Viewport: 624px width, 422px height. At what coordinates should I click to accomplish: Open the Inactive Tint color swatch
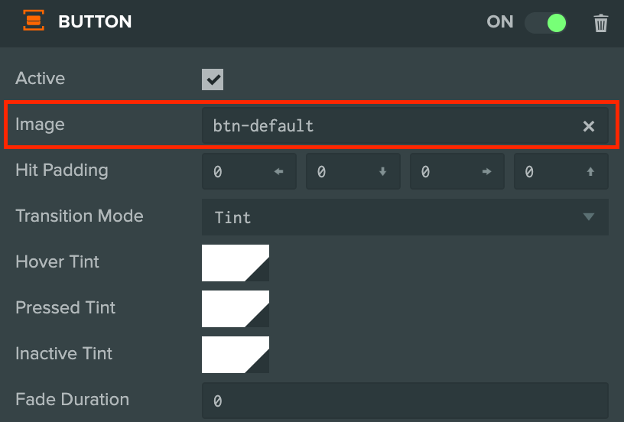[x=236, y=355]
